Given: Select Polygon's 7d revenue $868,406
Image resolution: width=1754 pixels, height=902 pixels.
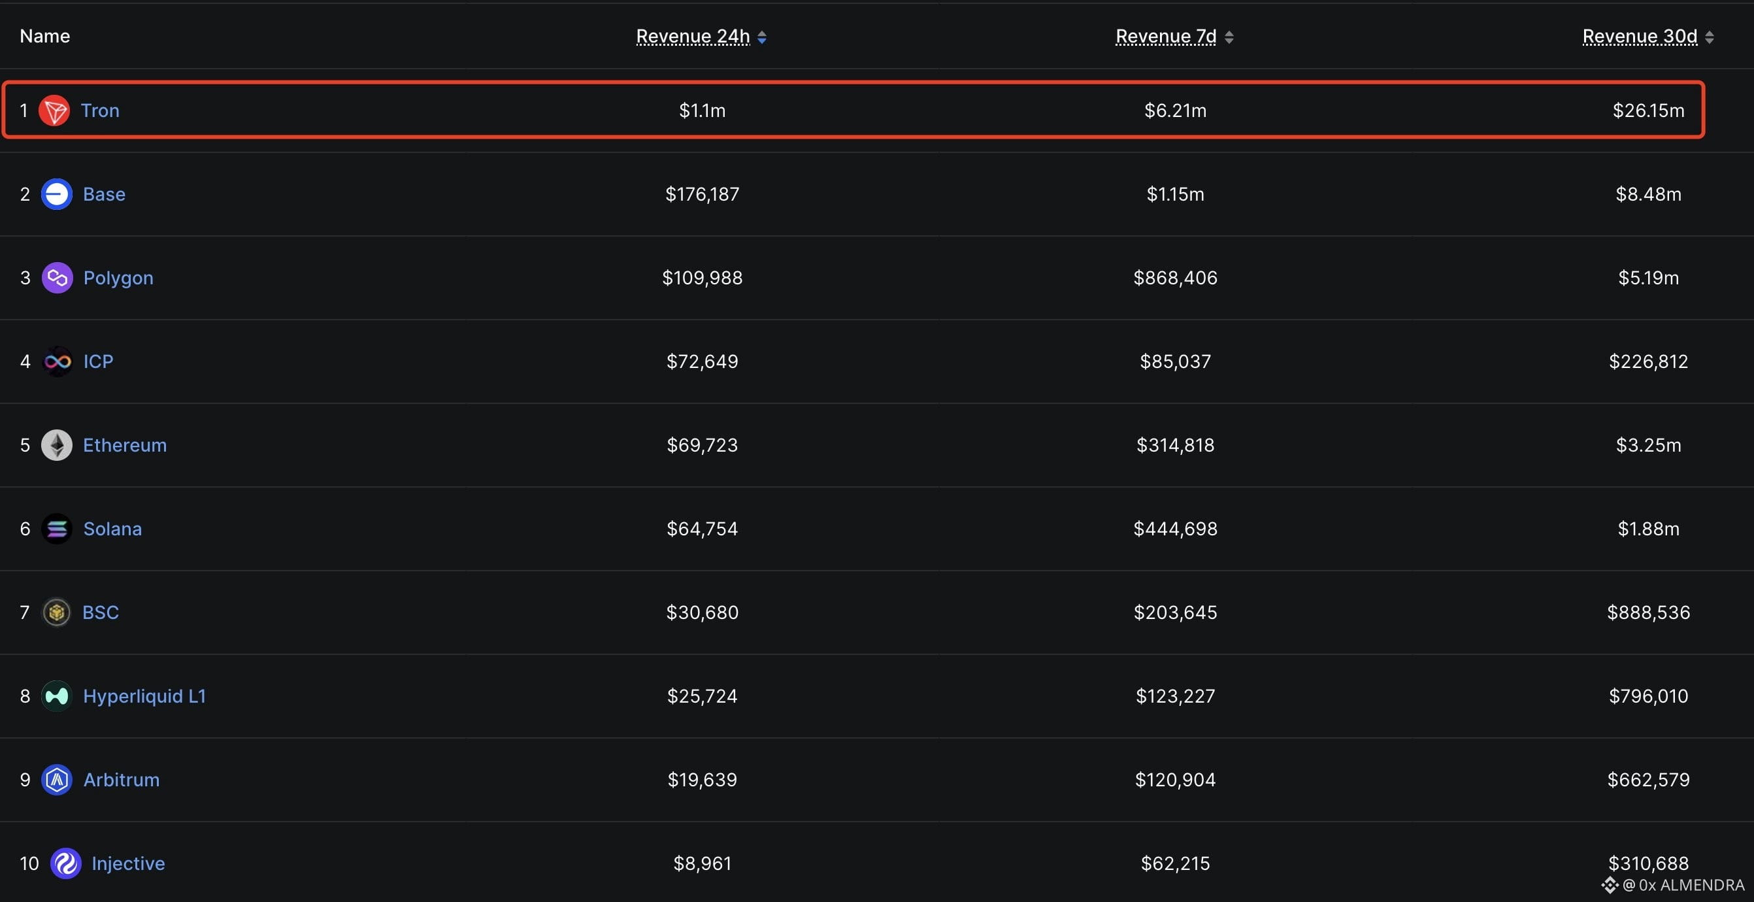Looking at the screenshot, I should tap(1175, 278).
